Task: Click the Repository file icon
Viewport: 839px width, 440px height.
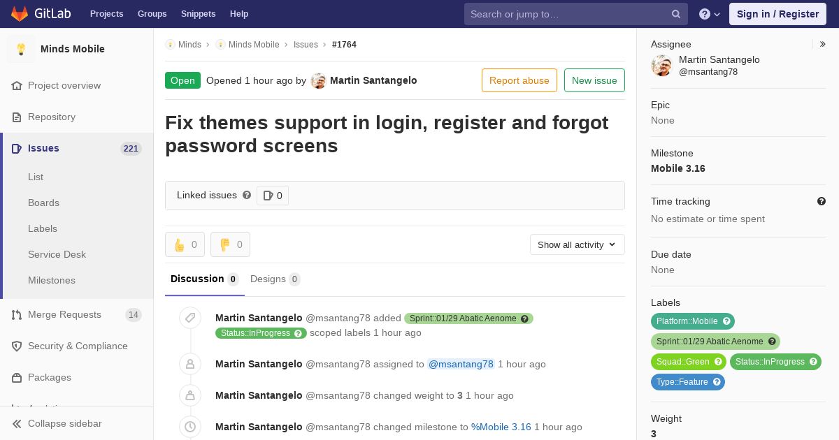Action: click(17, 117)
